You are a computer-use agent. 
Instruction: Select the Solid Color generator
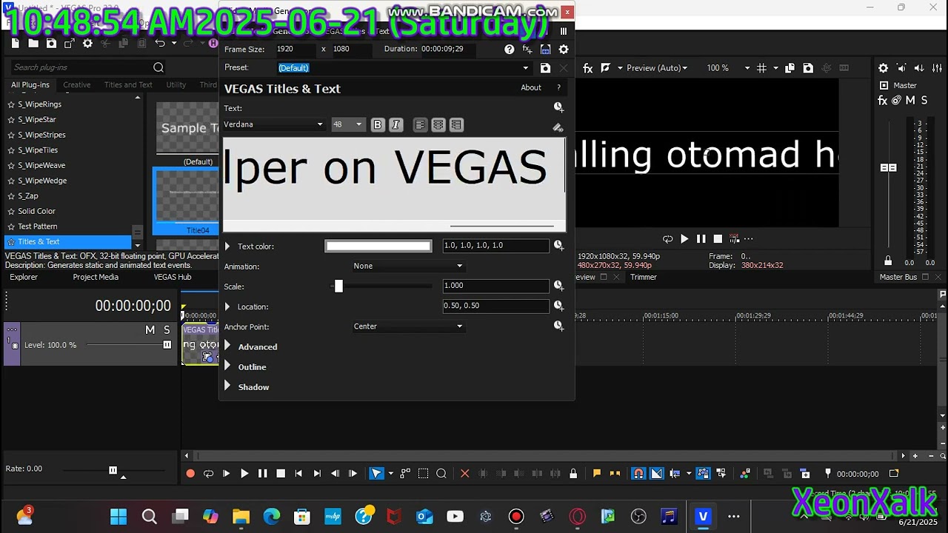pyautogui.click(x=36, y=211)
